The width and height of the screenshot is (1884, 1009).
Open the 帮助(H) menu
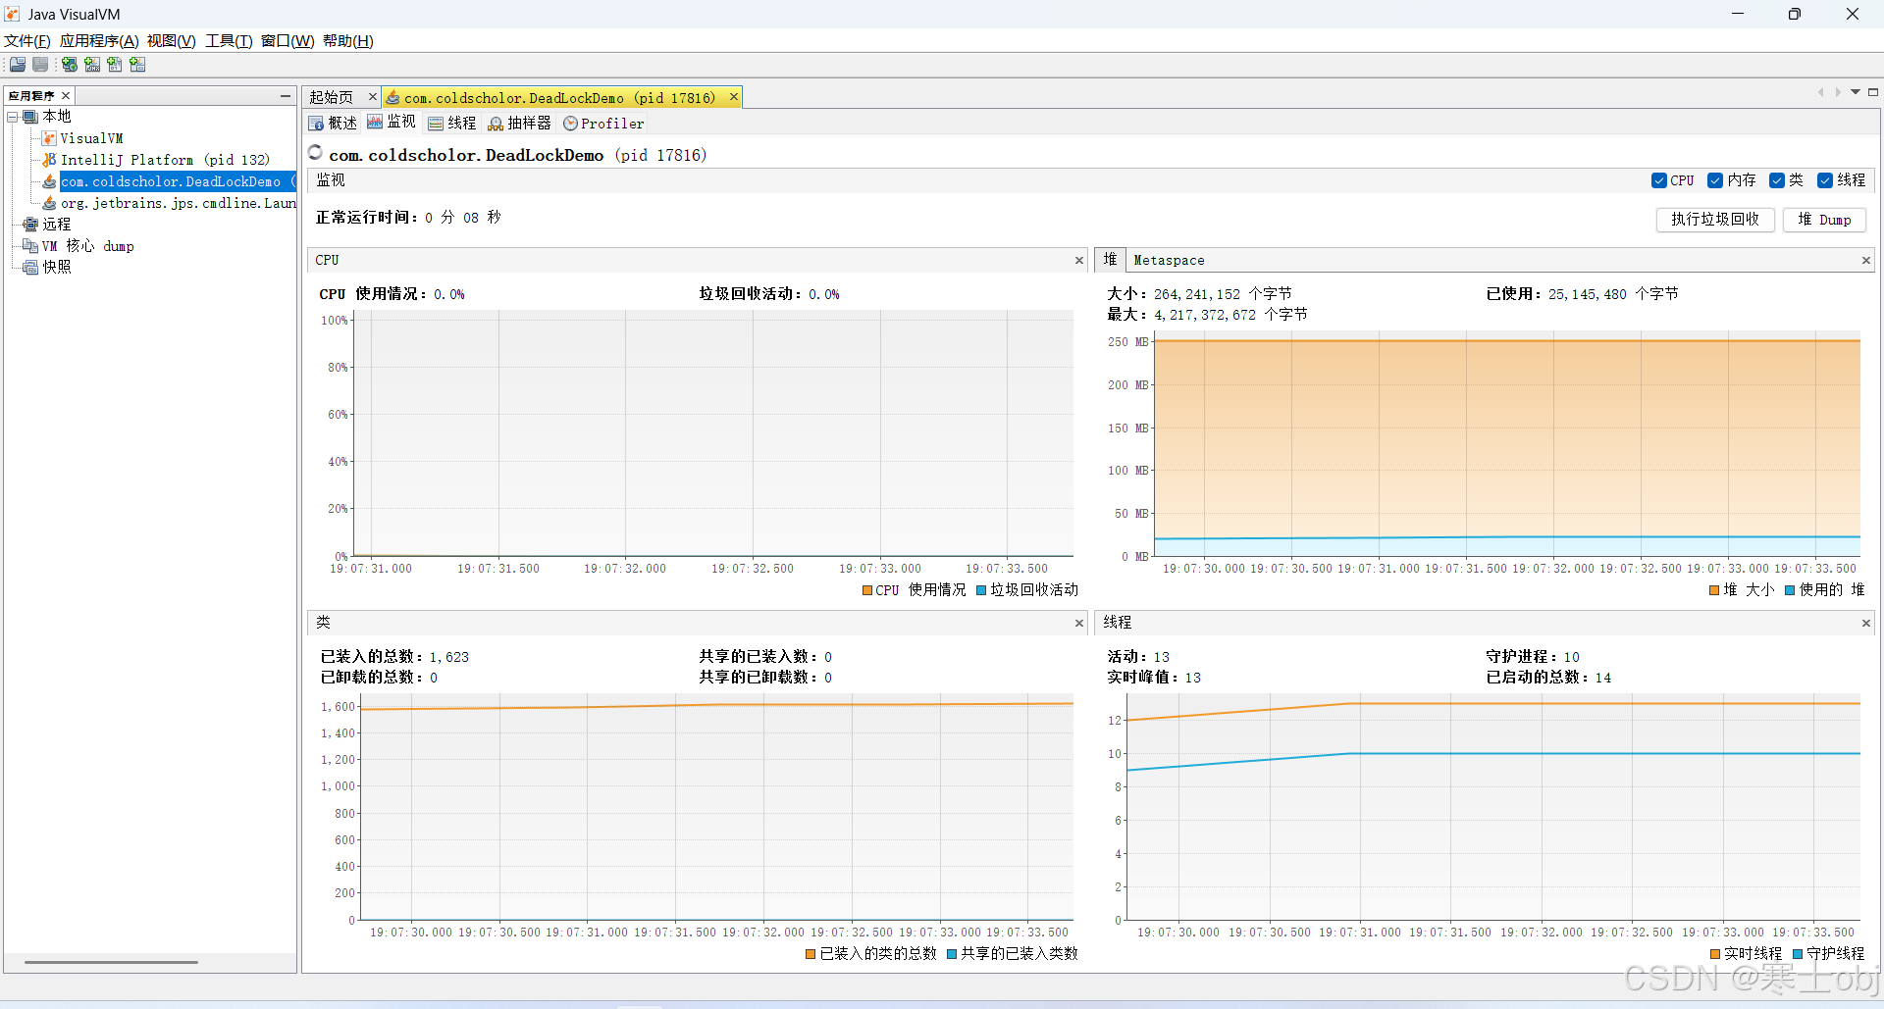tap(348, 41)
